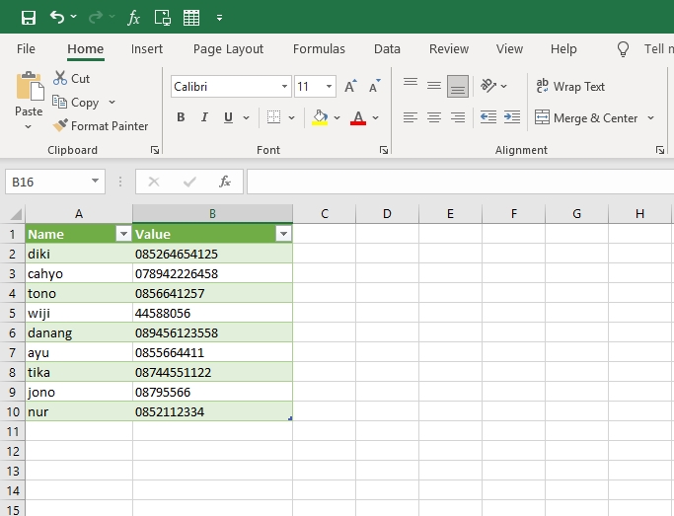Viewport: 674px width, 516px height.
Task: Decrease indent icon
Action: click(x=488, y=117)
